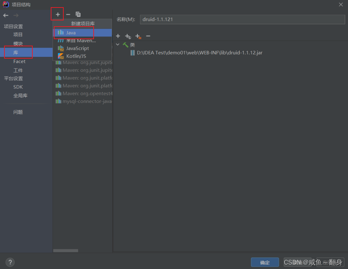Select Maven: org.opentest4j library
Screen dimensions: 348x269
coord(84,93)
